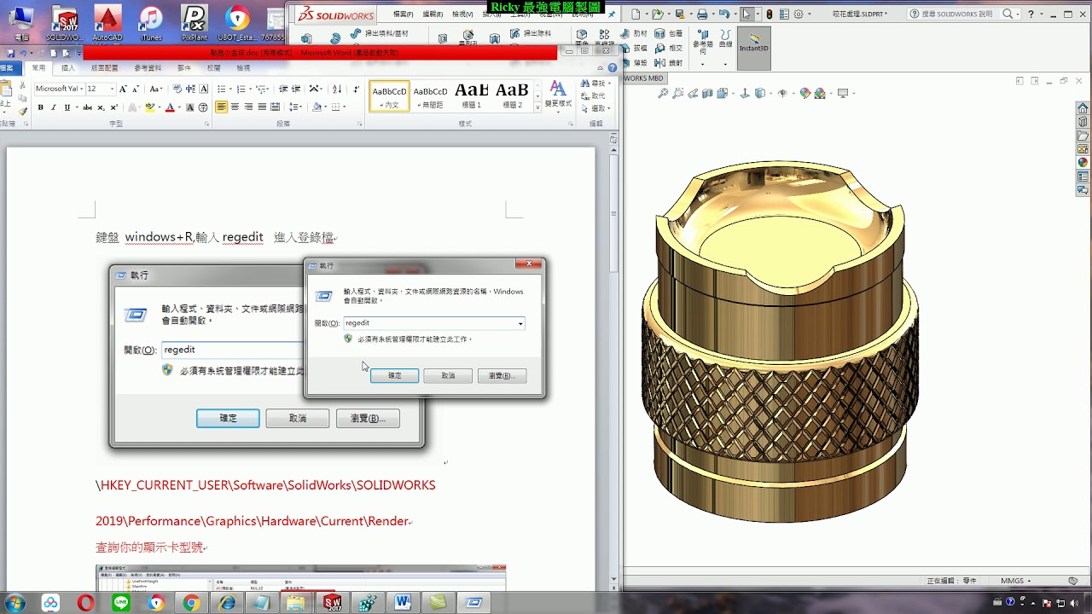Screen dimensions: 1092x614
Task: Switch to the 郵件 tab in Word
Action: [x=184, y=67]
